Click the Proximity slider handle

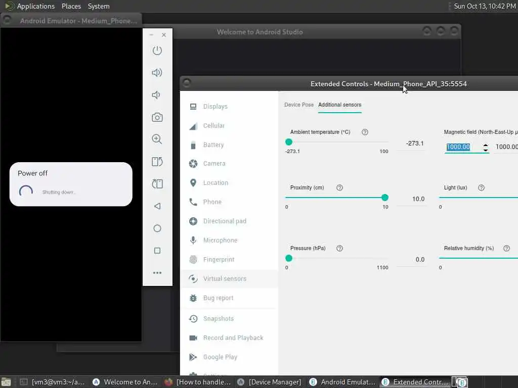click(x=384, y=198)
